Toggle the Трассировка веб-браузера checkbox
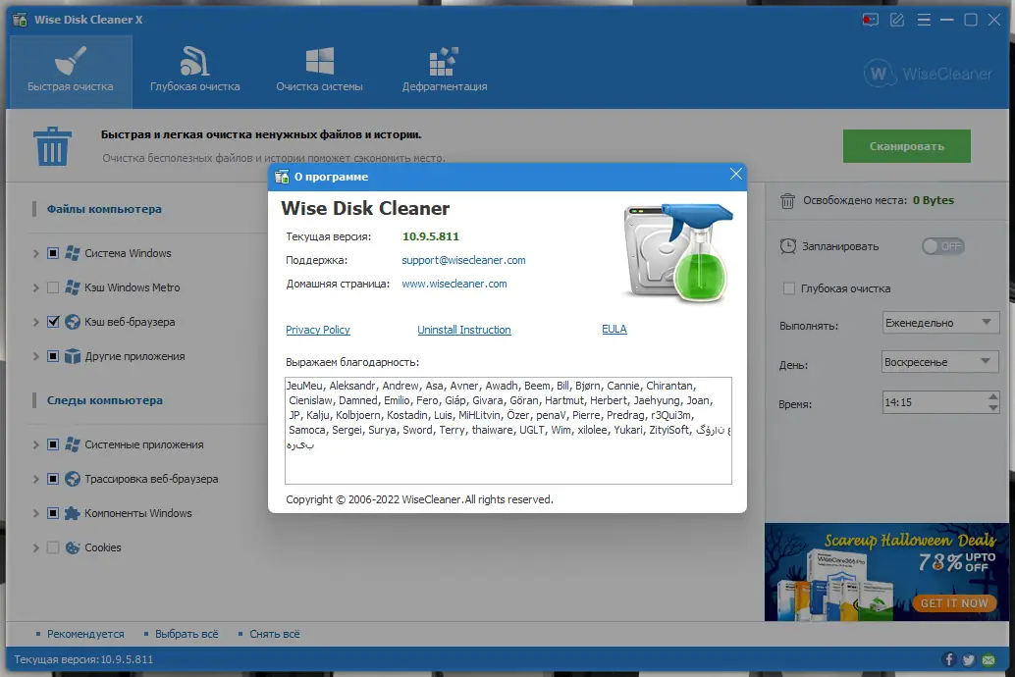This screenshot has height=677, width=1015. click(53, 479)
